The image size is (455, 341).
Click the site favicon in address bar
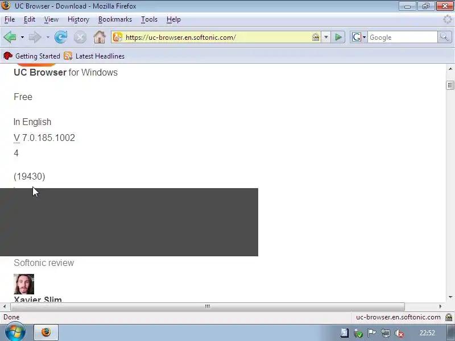pyautogui.click(x=118, y=37)
